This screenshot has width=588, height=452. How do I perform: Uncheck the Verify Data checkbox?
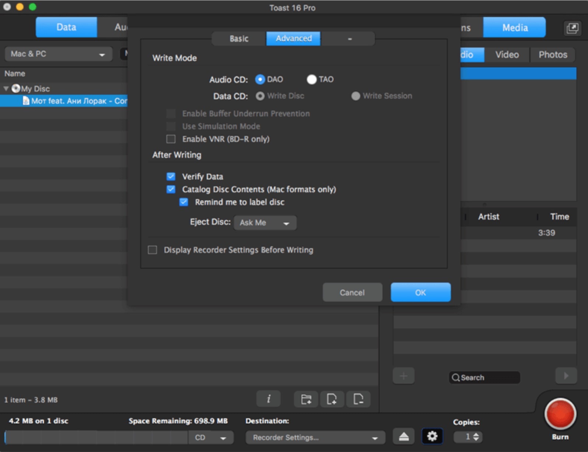[x=171, y=177]
